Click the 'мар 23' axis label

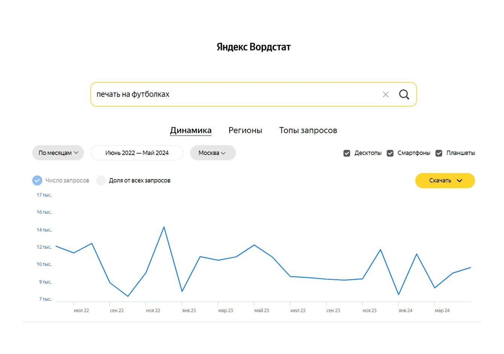tap(226, 311)
